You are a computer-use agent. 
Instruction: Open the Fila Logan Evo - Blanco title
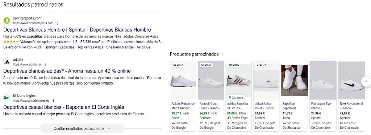[322, 106]
